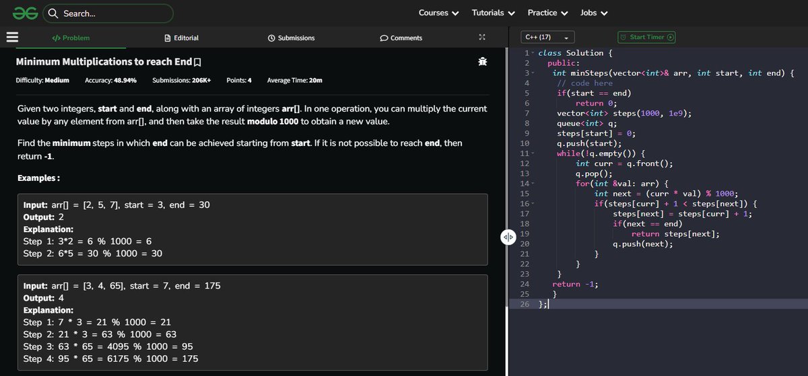
Task: Place cursor on 'steps[start] = 0;' code line
Action: click(x=596, y=133)
